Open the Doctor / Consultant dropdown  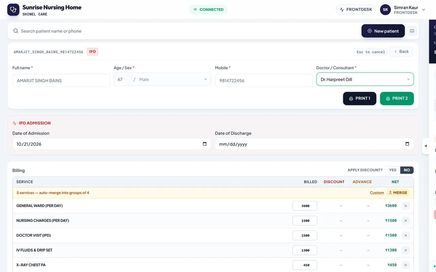tap(365, 79)
